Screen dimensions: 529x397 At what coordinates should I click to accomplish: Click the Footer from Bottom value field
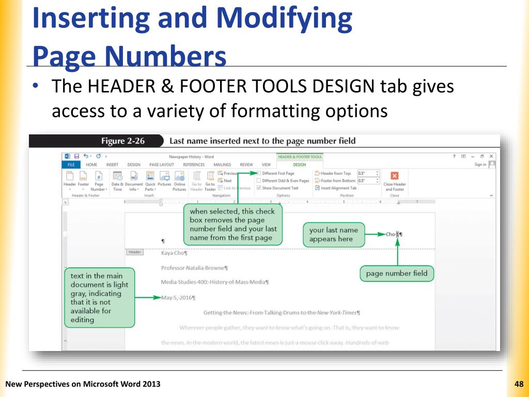coord(366,180)
